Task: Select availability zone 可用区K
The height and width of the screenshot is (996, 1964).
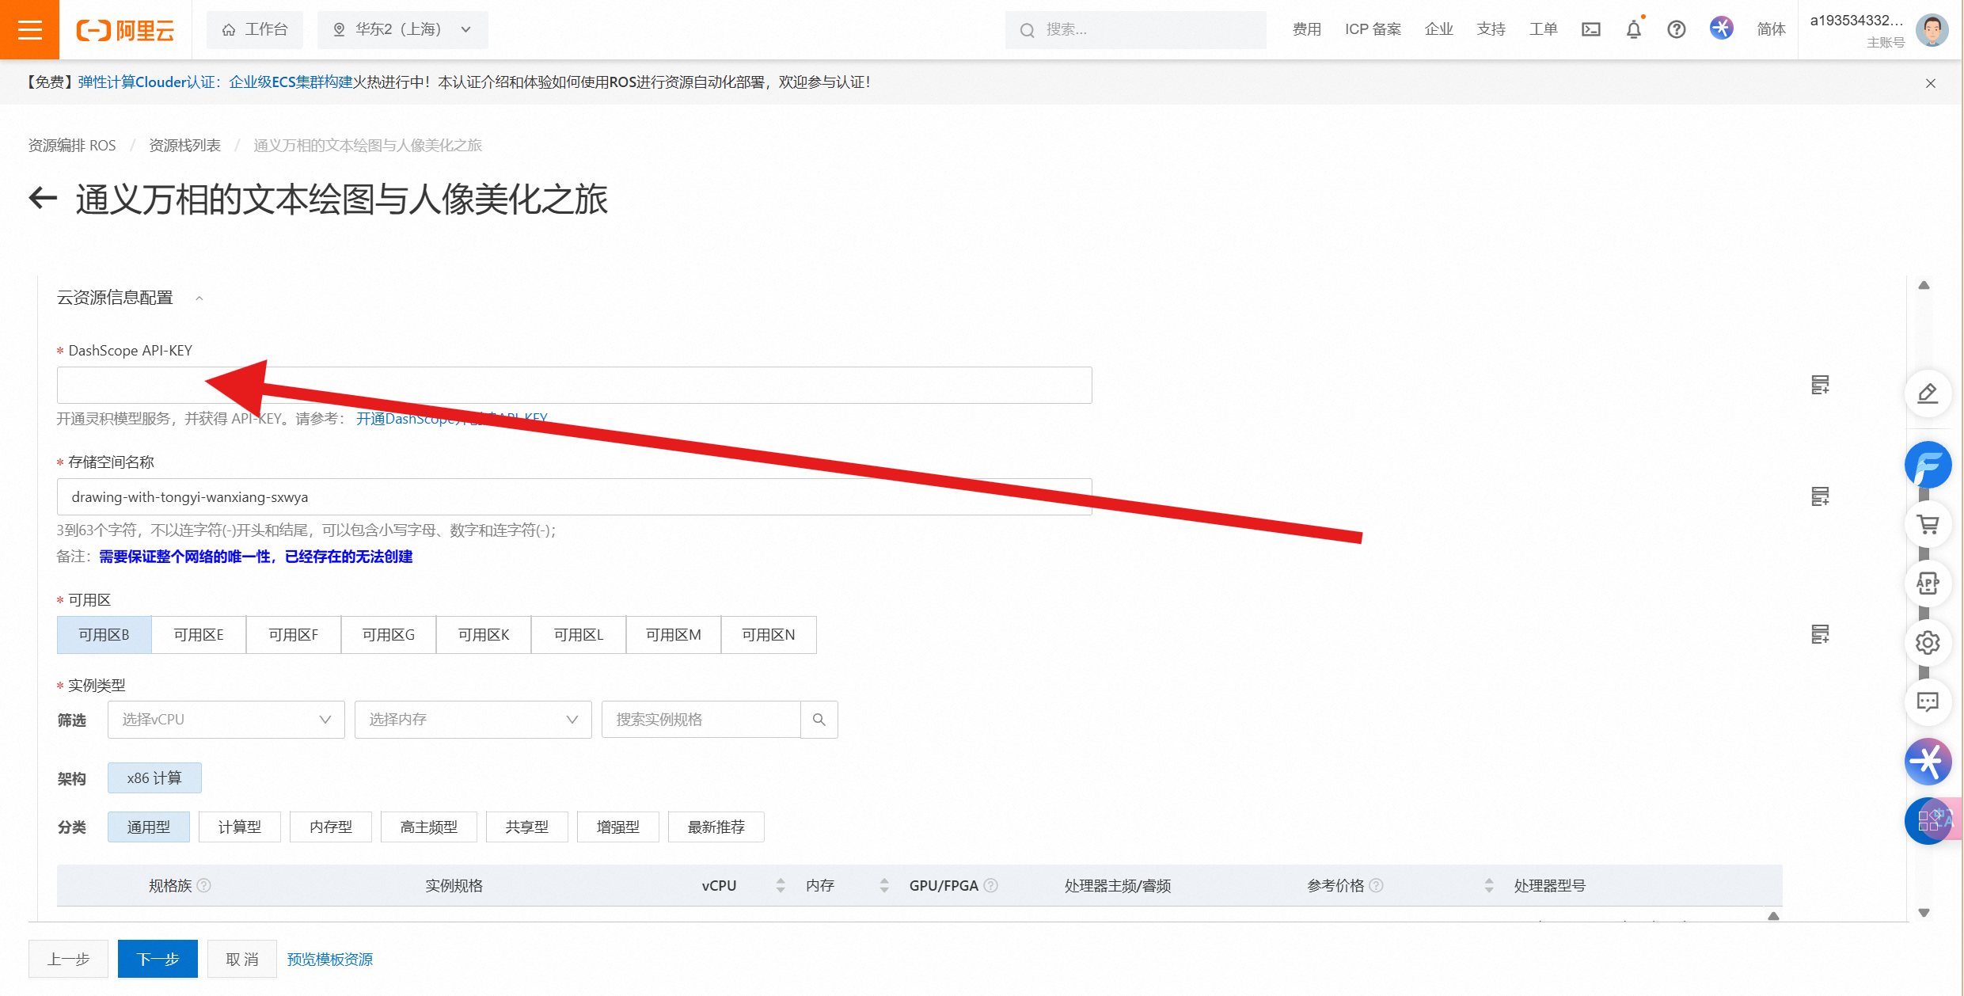Action: click(x=484, y=634)
